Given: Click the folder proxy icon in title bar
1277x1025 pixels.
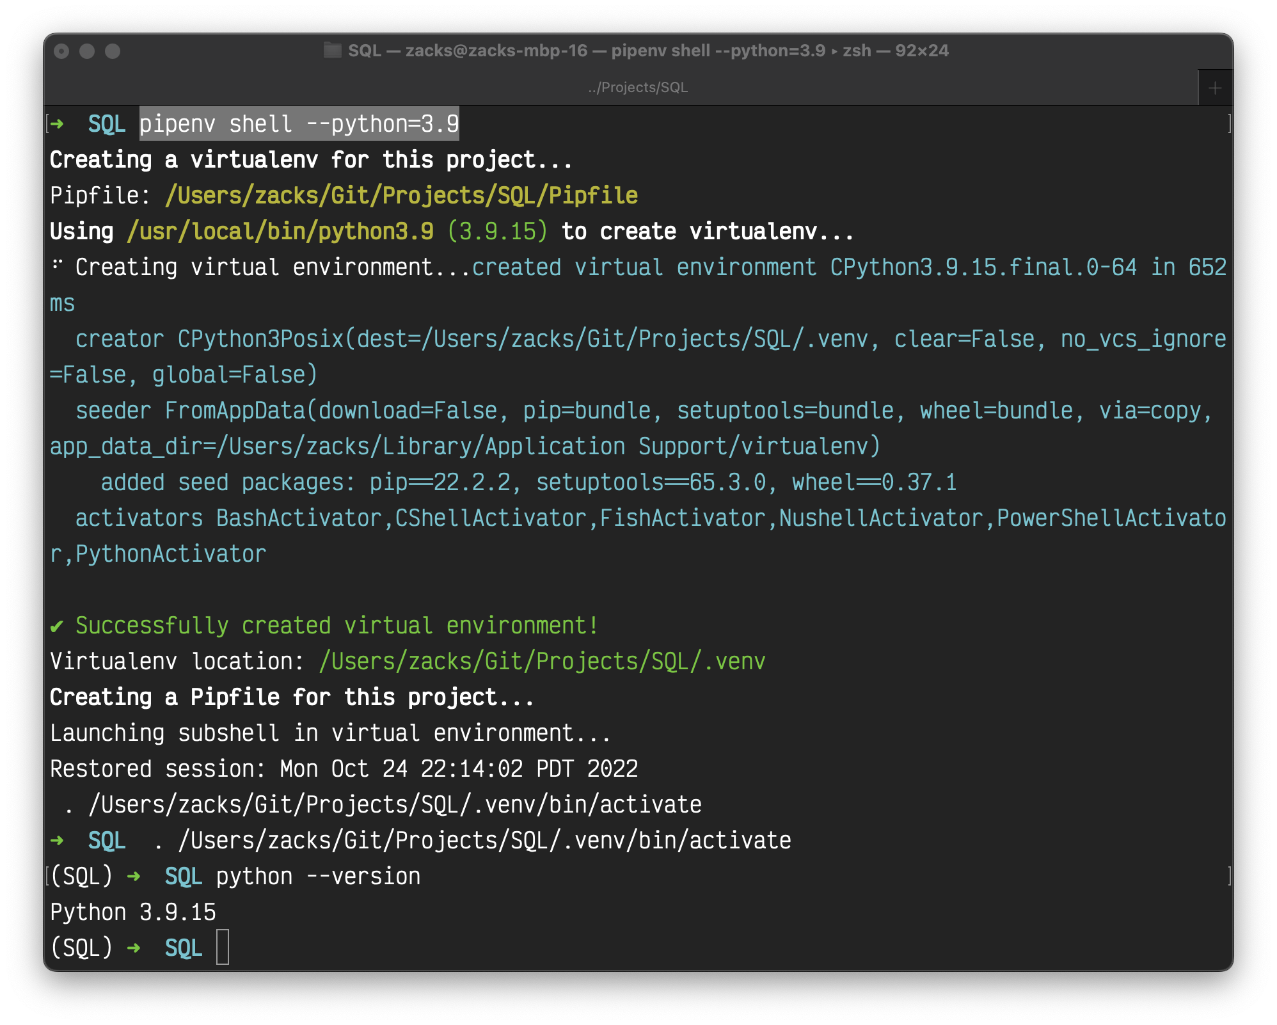Looking at the screenshot, I should 332,51.
